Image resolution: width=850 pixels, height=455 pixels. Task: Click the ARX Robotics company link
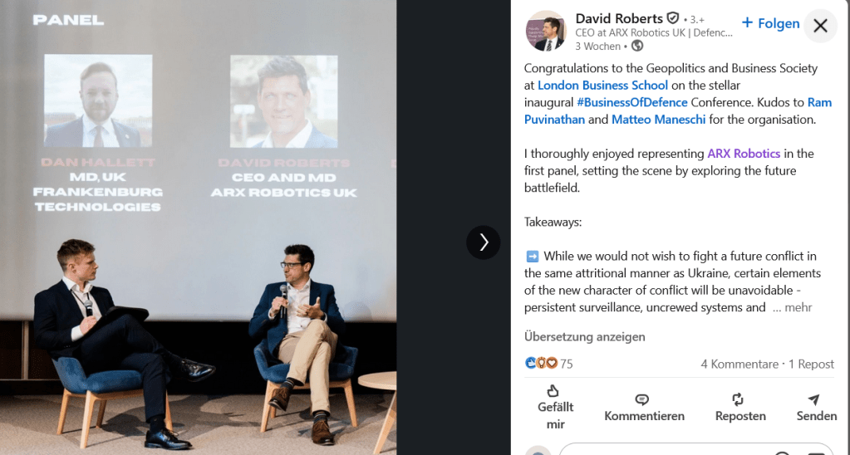744,154
